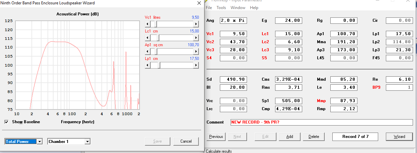This screenshot has height=153, width=417.
Task: Click the Cancel button in the wizard
Action: (186, 141)
